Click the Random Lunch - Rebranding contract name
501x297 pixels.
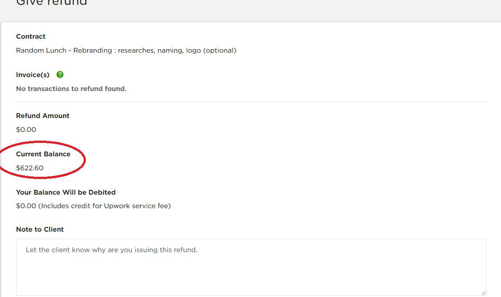click(x=126, y=51)
